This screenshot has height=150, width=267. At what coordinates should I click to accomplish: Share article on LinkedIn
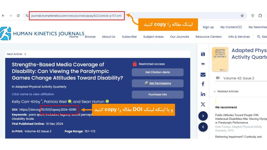pos(203,94)
